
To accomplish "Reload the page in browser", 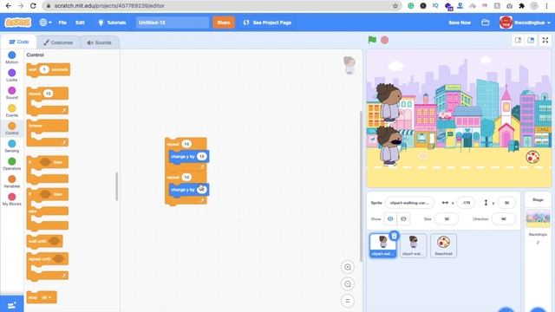I will tap(33, 6).
